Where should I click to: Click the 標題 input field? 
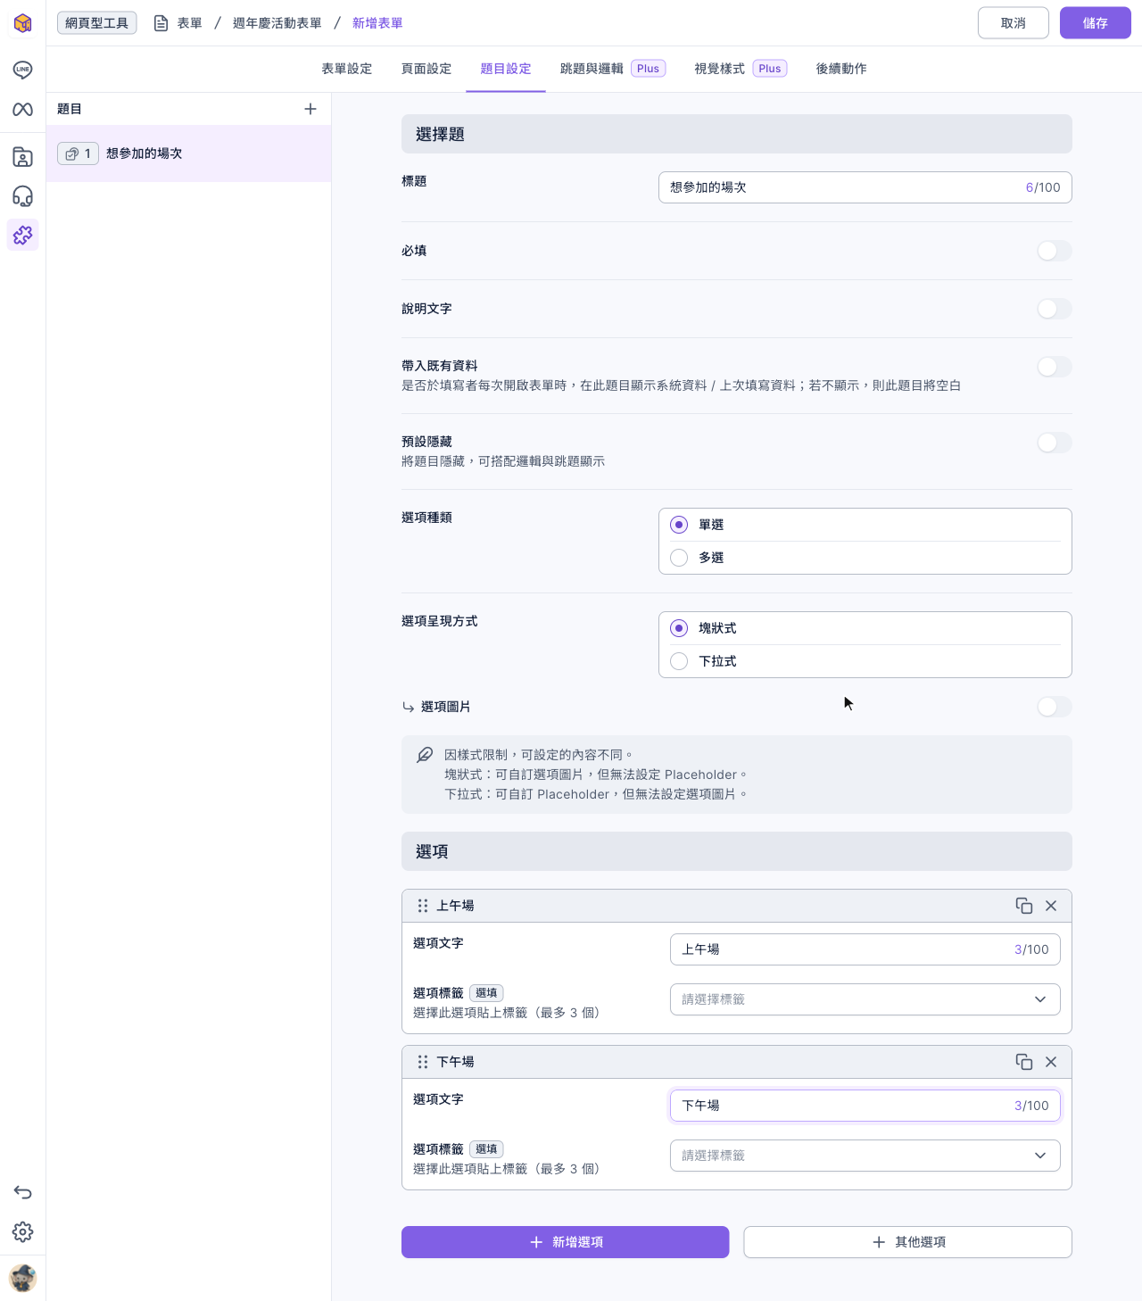click(865, 187)
